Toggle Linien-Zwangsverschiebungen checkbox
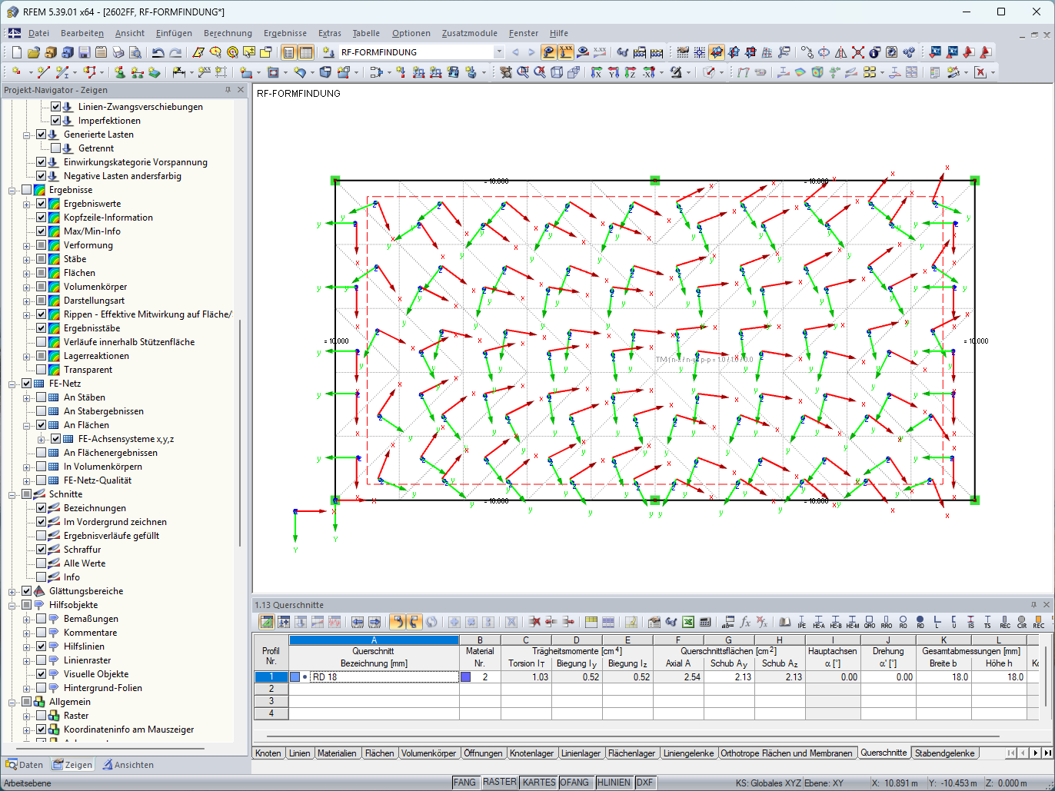The width and height of the screenshot is (1055, 791). click(x=55, y=107)
